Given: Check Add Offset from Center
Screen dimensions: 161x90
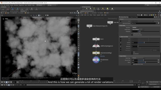Looking at the screenshot, I should [132, 64].
